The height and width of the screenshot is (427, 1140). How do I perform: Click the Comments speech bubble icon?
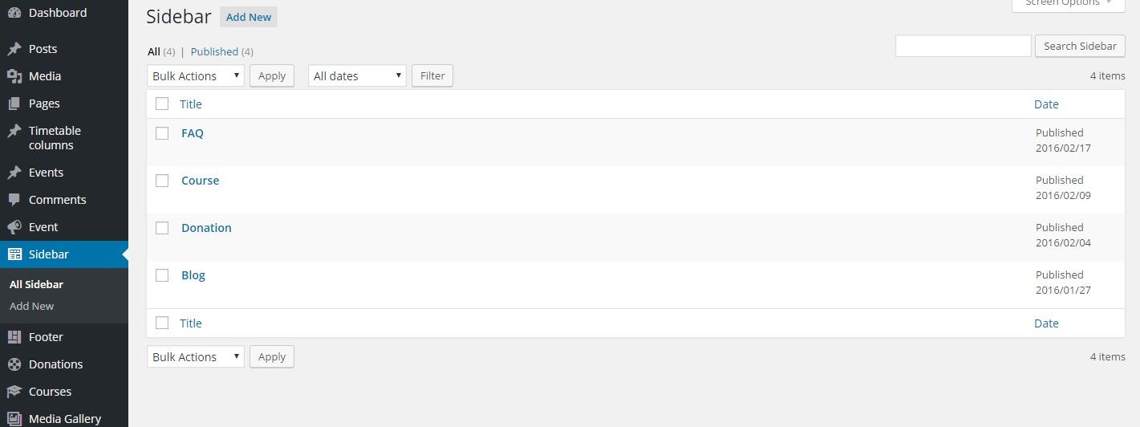click(x=14, y=200)
